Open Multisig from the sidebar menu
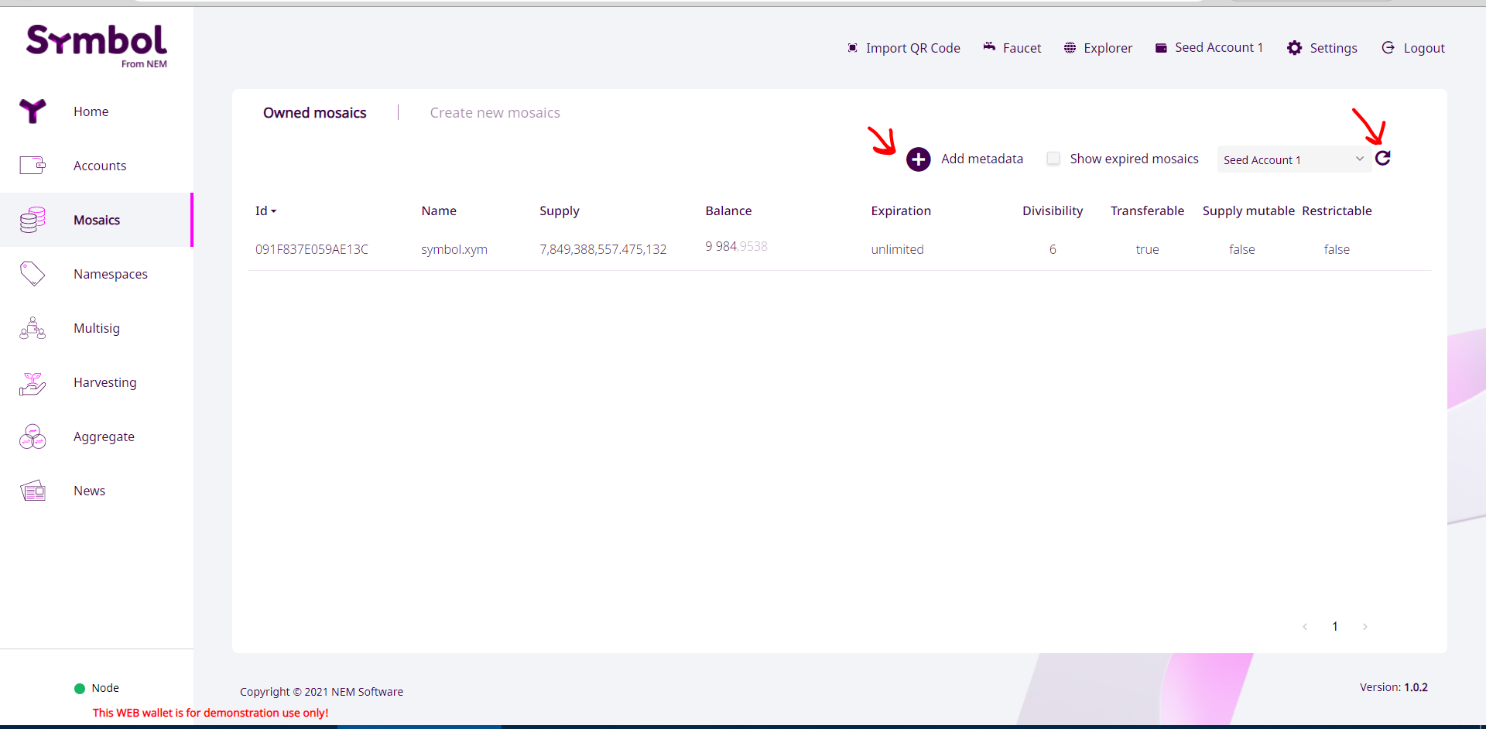The width and height of the screenshot is (1486, 729). 97,328
